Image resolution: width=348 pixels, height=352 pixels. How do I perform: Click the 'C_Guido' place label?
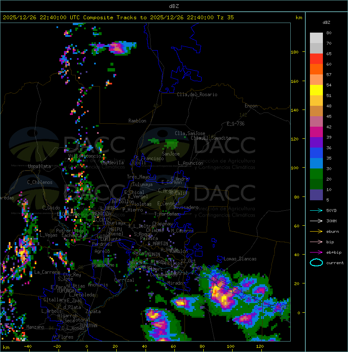click(51, 208)
